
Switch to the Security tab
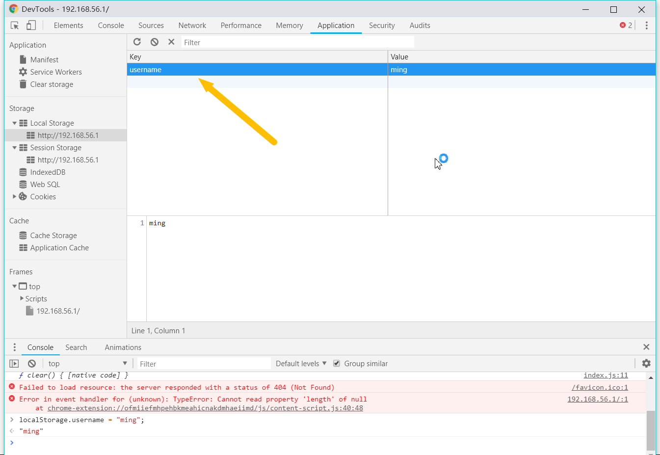click(x=382, y=26)
